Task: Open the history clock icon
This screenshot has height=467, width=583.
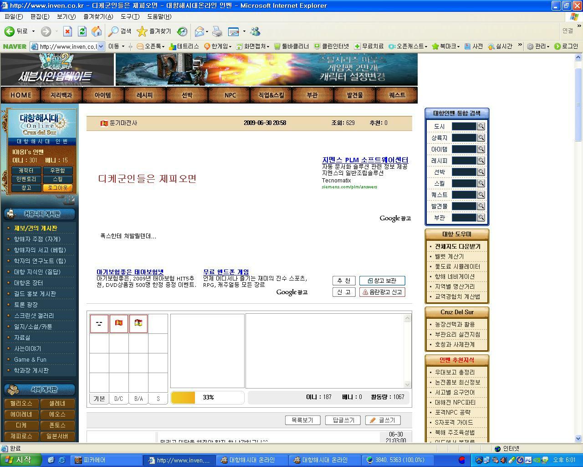Action: (182, 31)
